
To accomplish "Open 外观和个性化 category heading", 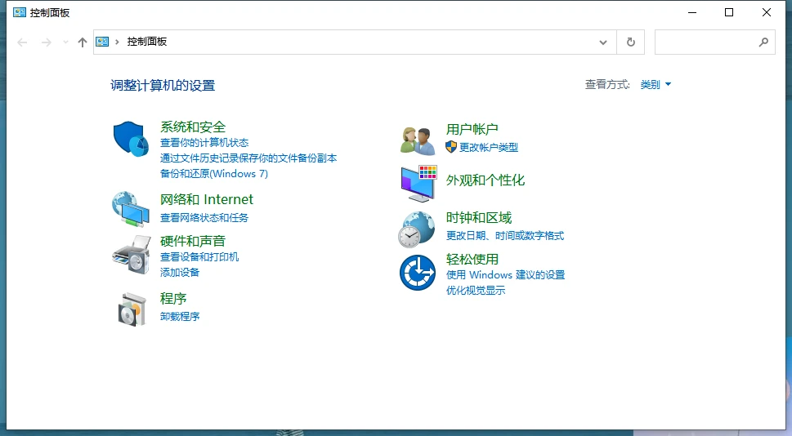I will pyautogui.click(x=485, y=180).
